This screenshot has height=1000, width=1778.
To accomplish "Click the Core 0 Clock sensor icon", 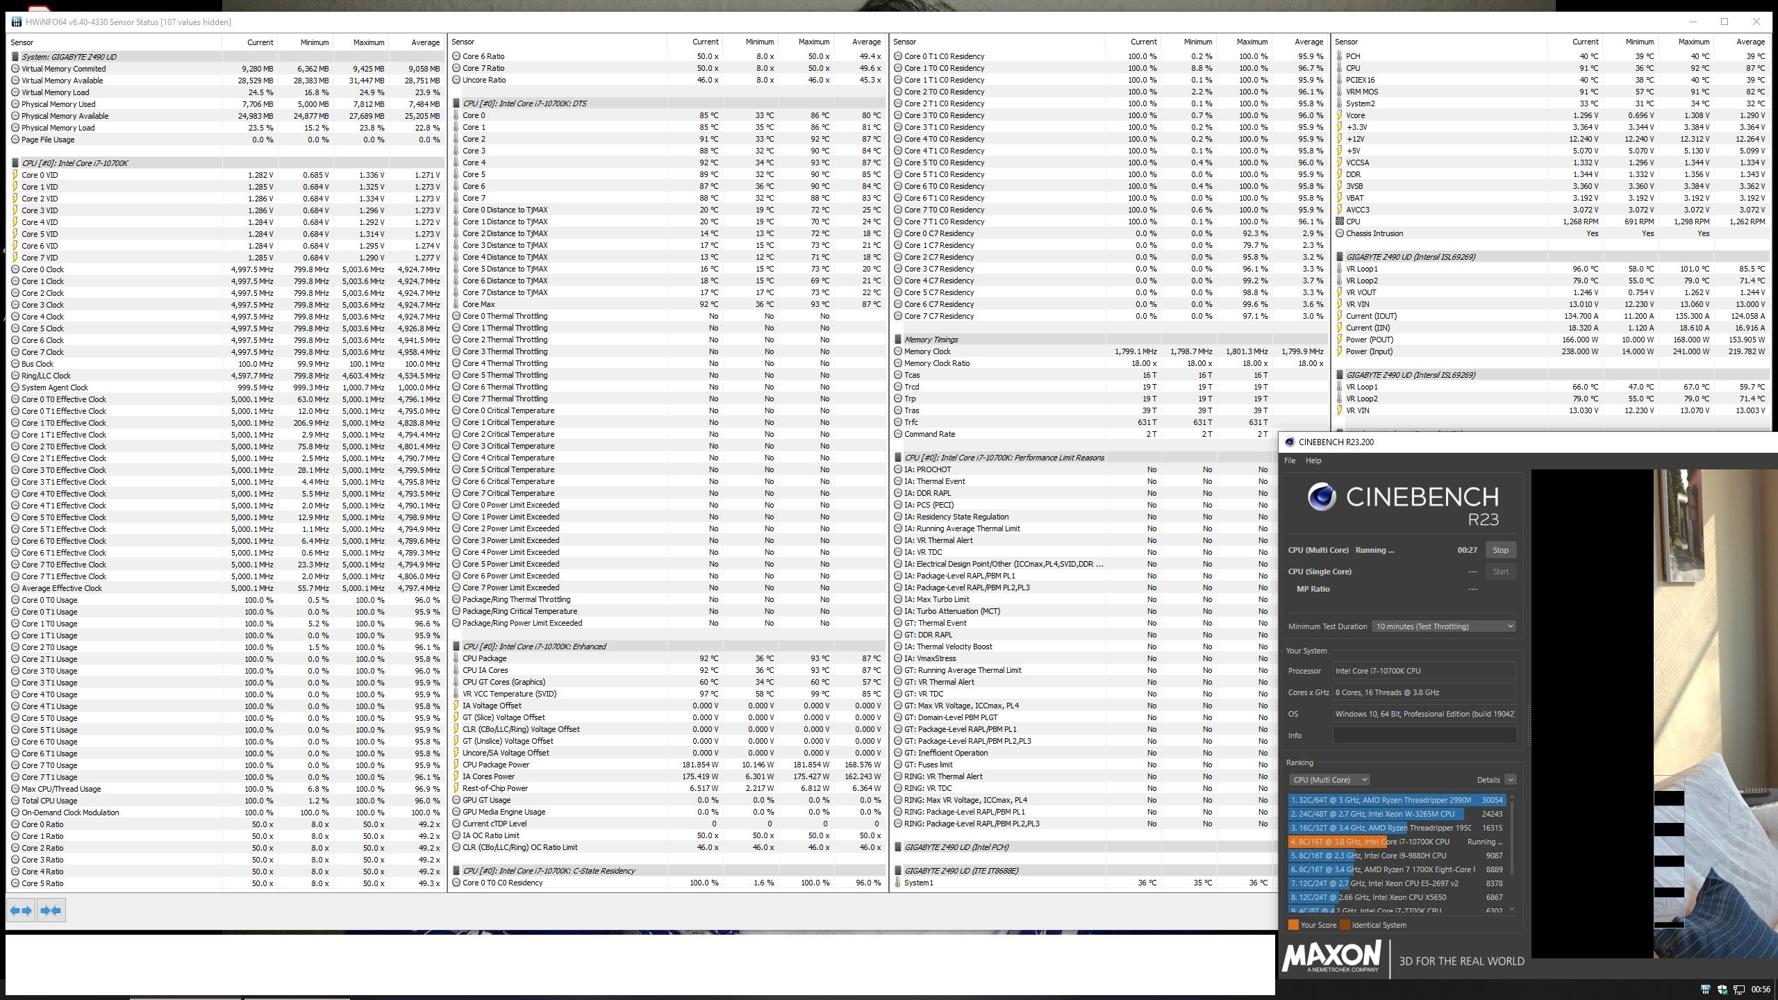I will tap(15, 269).
